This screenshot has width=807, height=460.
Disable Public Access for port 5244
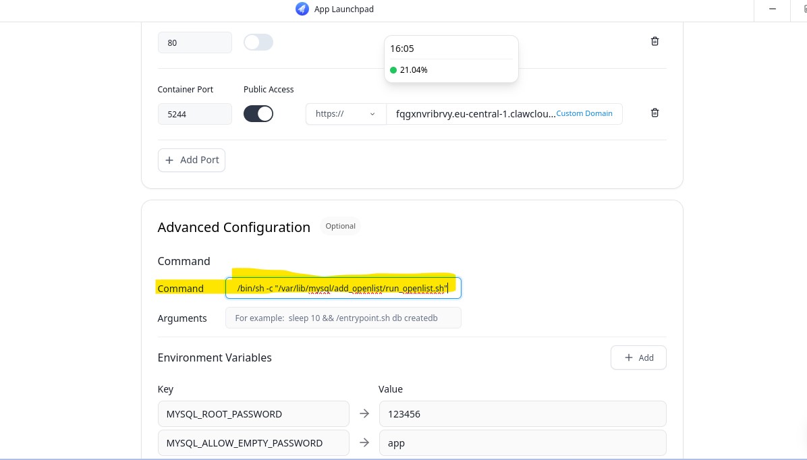click(258, 114)
